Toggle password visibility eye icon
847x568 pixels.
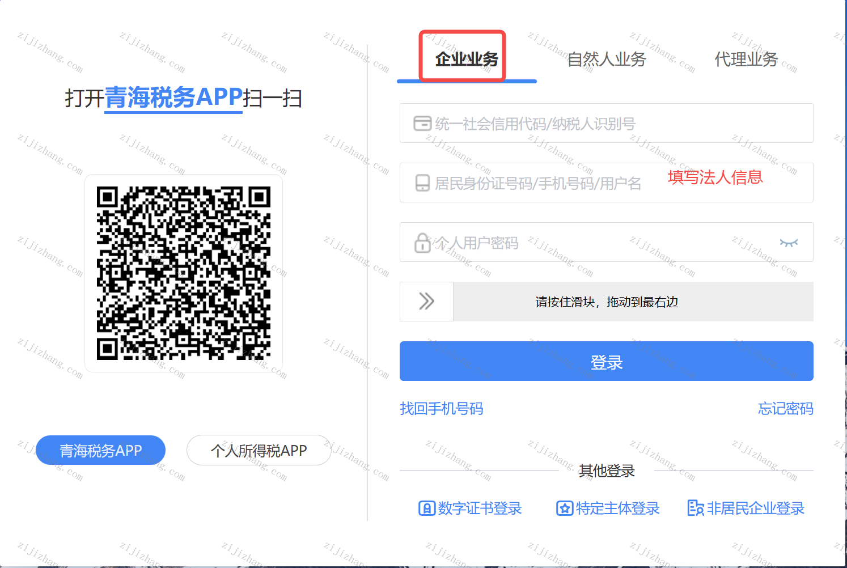[789, 243]
